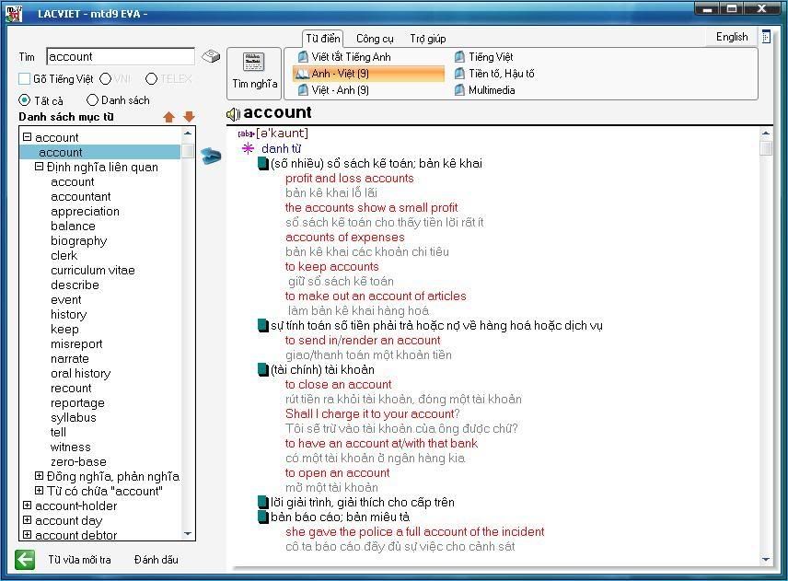The height and width of the screenshot is (581, 788).
Task: Click the word list scrollbar thumb
Action: point(188,151)
